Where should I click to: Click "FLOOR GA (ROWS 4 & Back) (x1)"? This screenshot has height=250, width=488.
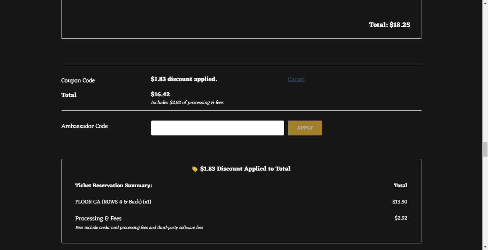tap(113, 202)
